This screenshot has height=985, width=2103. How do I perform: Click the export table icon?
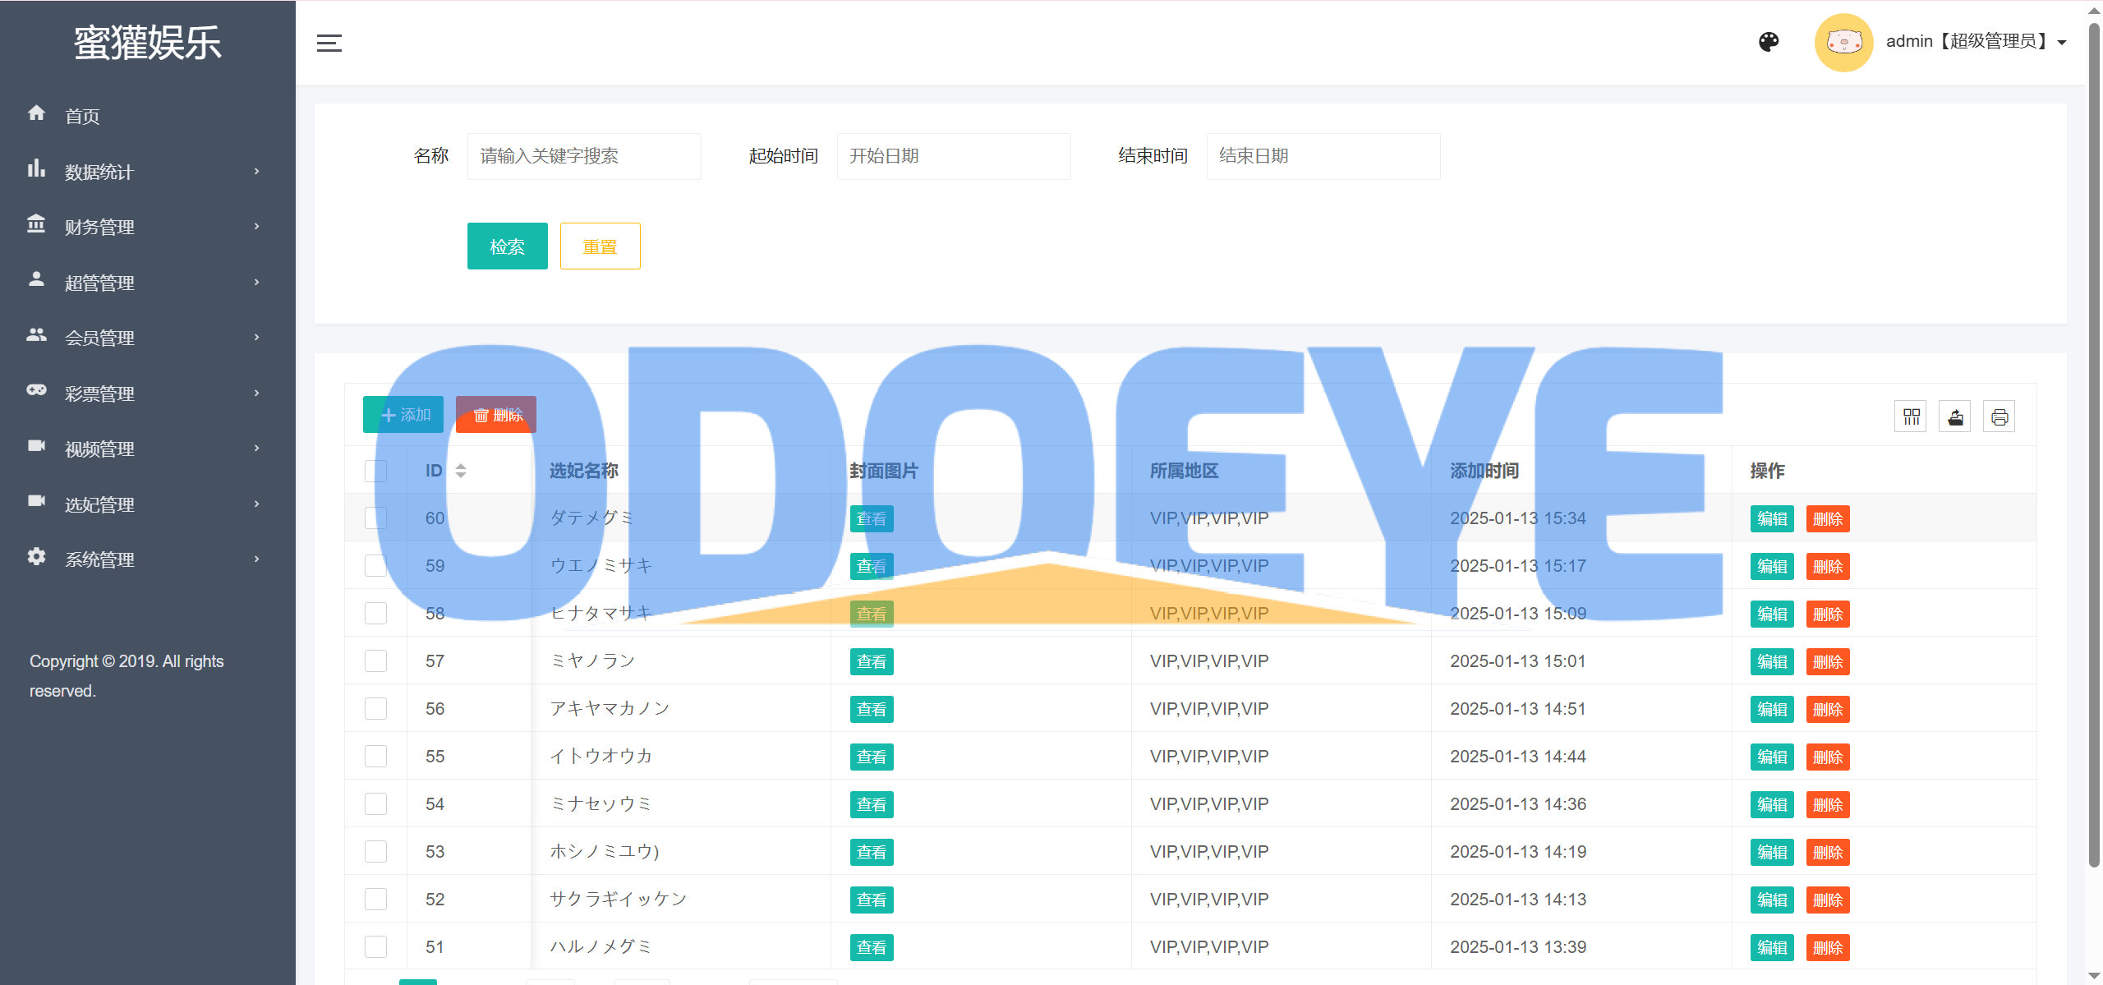1955,417
